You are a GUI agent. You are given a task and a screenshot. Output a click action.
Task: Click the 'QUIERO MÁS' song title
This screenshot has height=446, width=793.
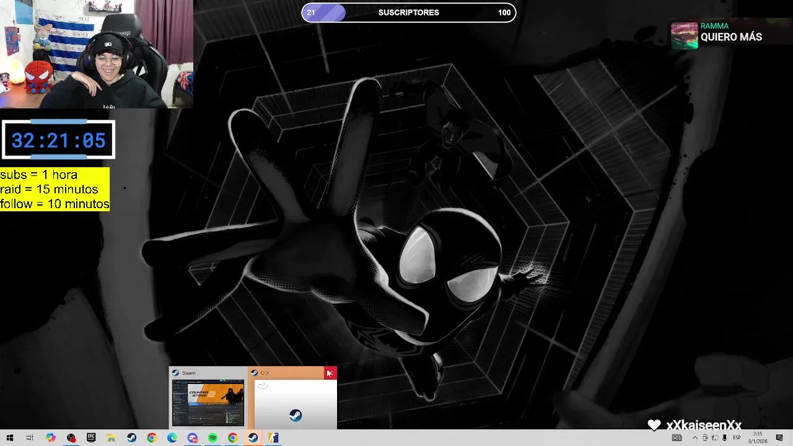731,37
